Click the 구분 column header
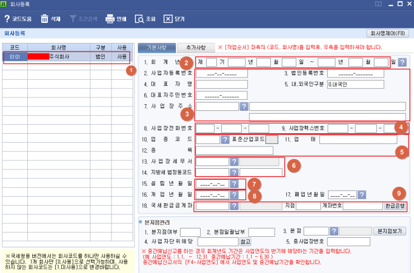This screenshot has width=414, height=273. point(100,47)
